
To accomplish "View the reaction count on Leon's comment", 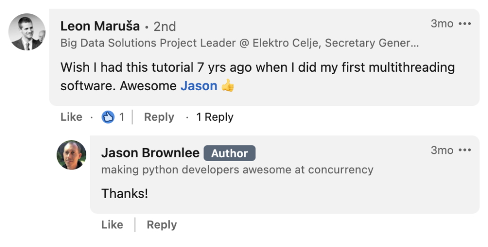I will (x=122, y=117).
